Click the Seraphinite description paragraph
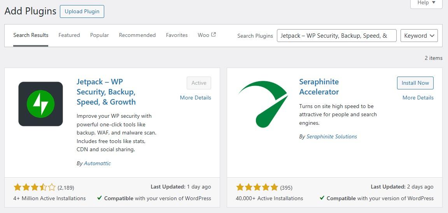The image size is (448, 213). [338, 115]
